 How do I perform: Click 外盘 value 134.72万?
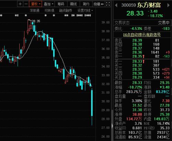tap(134, 119)
